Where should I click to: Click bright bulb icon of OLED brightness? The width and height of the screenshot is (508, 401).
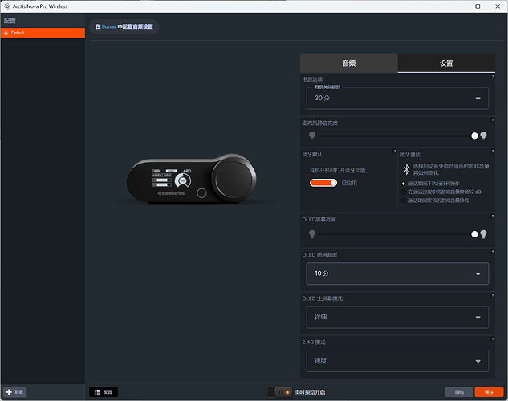pyautogui.click(x=483, y=234)
